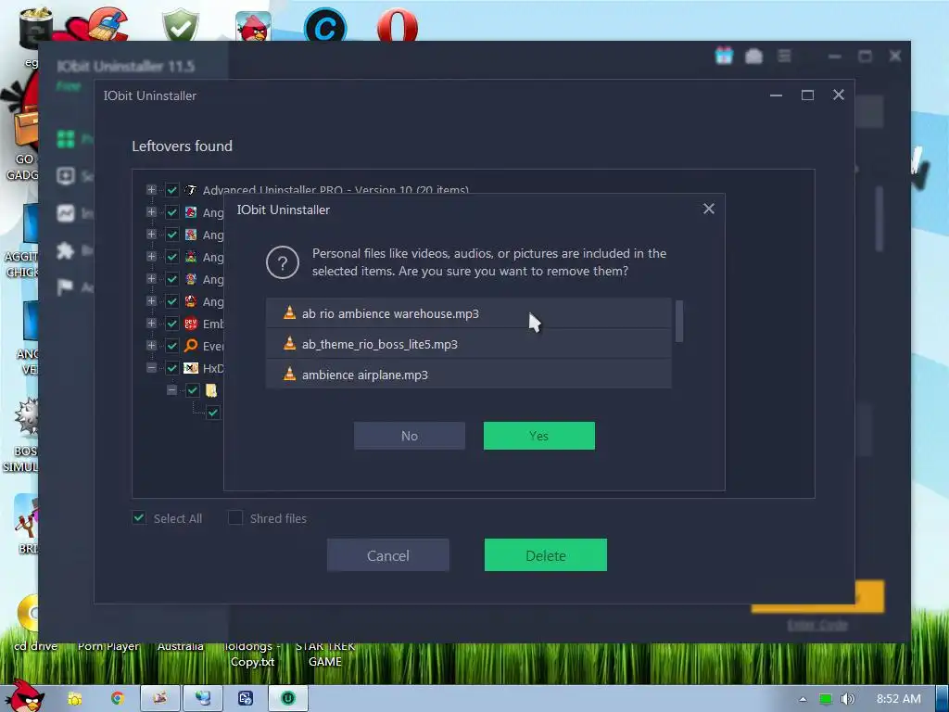This screenshot has height=712, width=949.
Task: Click the personal files list scrollbar in the dialog
Action: click(679, 322)
